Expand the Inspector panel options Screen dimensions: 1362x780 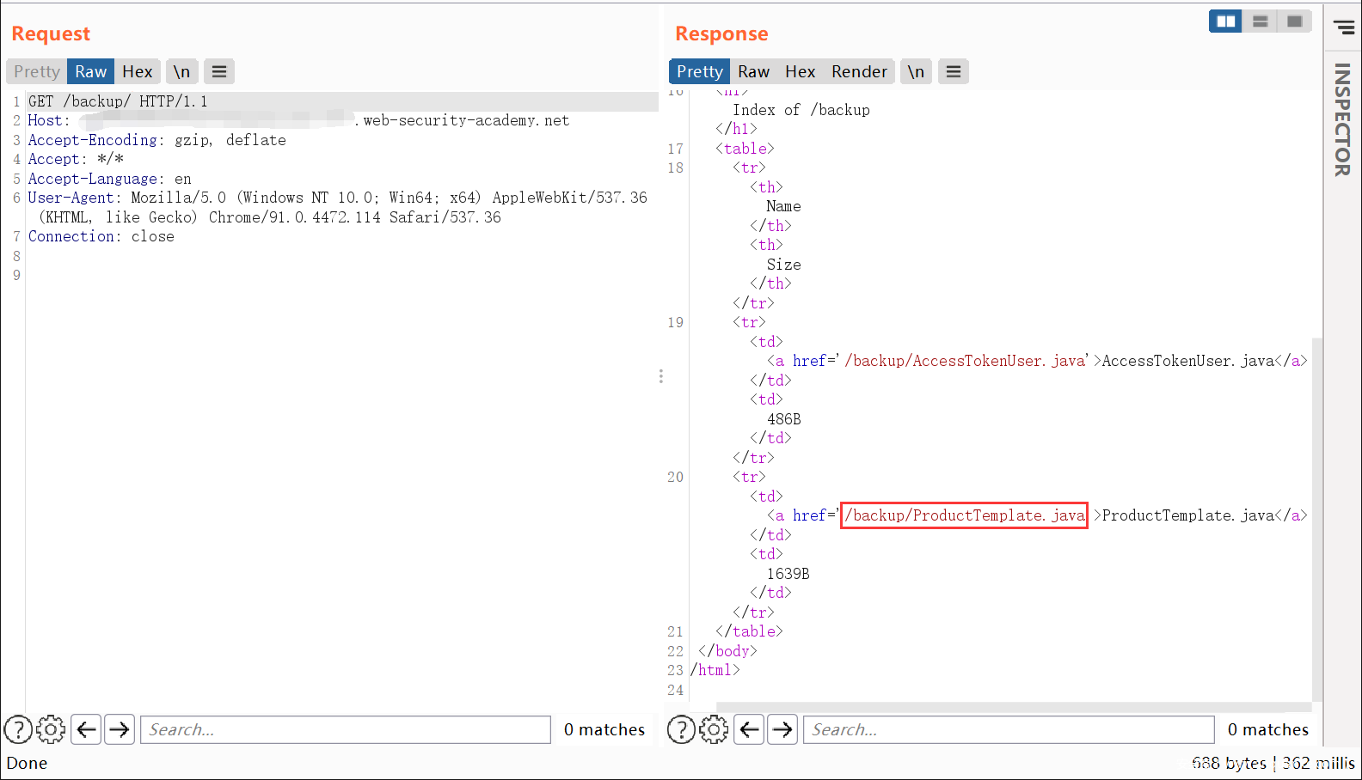pos(1343,27)
